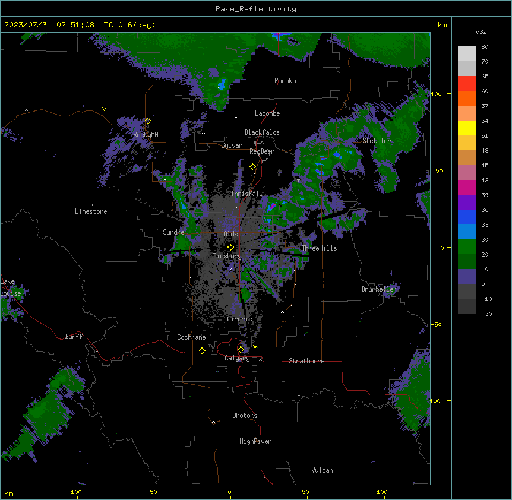Click the ThreeHills label
Screen dimensions: 512x500
click(319, 248)
